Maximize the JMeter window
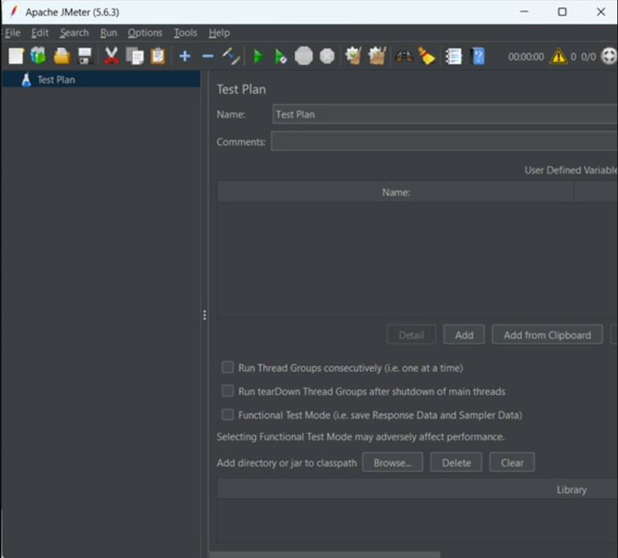 (562, 12)
